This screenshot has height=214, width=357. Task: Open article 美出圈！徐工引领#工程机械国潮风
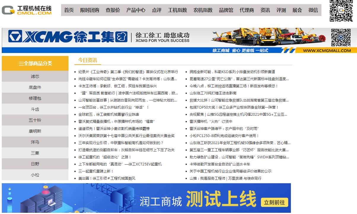tap(107, 178)
